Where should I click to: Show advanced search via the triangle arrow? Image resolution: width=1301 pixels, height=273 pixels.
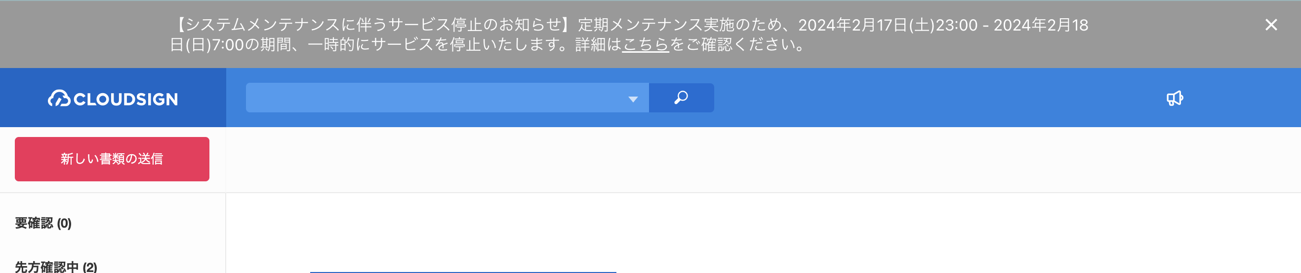[633, 99]
